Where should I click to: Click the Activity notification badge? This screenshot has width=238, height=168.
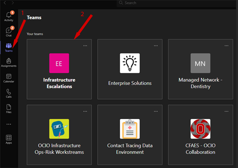tap(12, 13)
